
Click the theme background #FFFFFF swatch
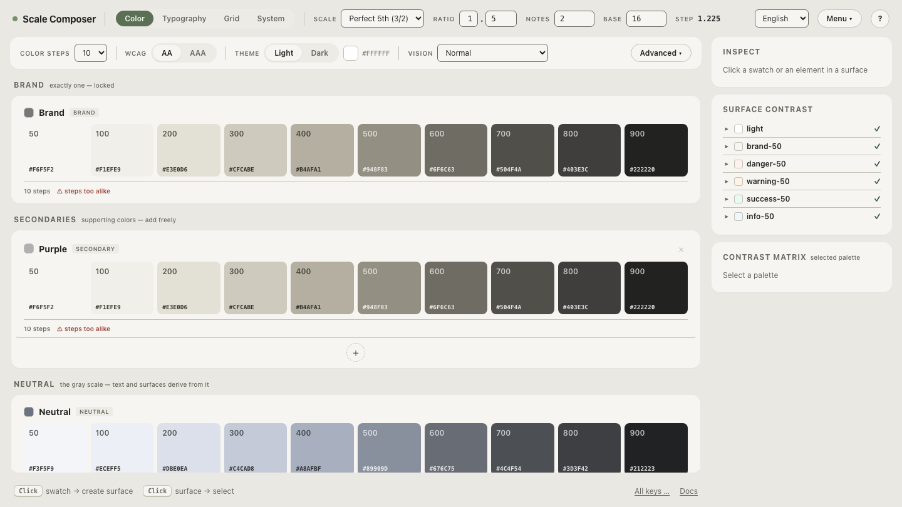(351, 53)
